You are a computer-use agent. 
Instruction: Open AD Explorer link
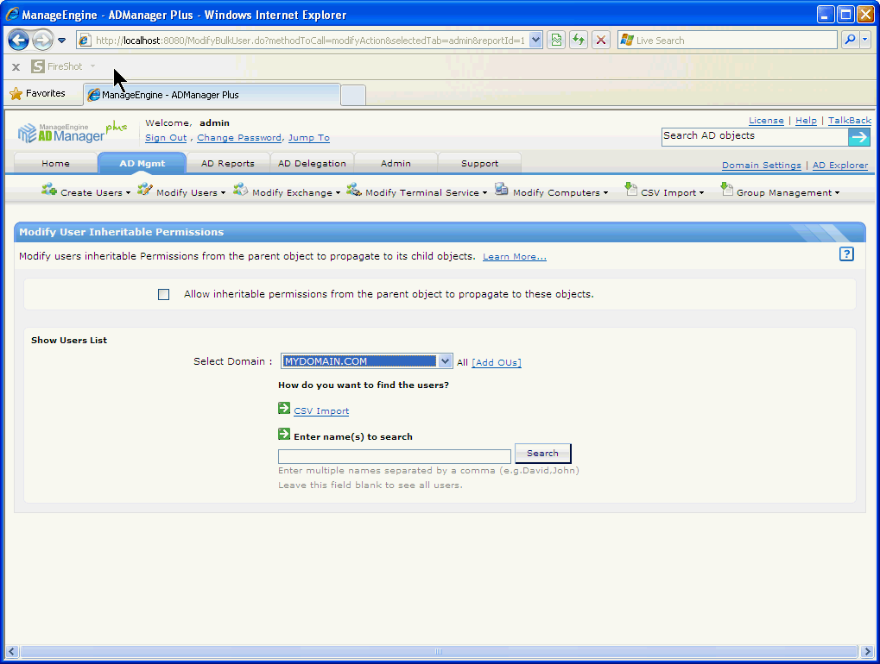tap(840, 166)
